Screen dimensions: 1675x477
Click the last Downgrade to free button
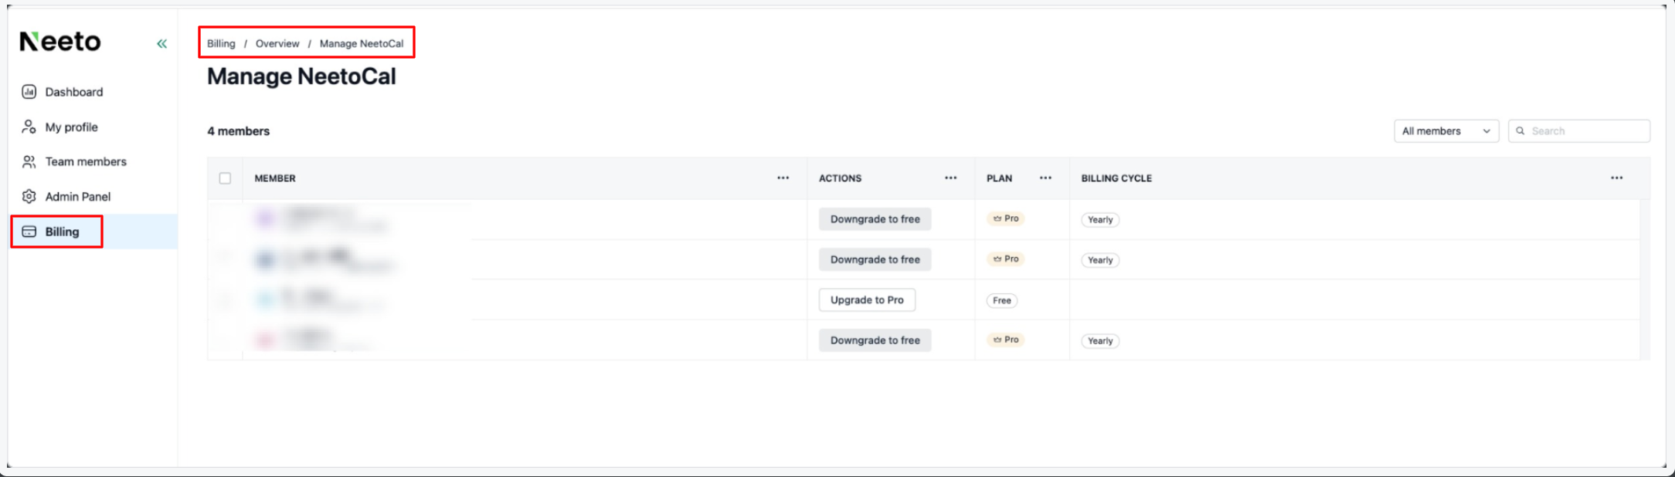coord(875,340)
